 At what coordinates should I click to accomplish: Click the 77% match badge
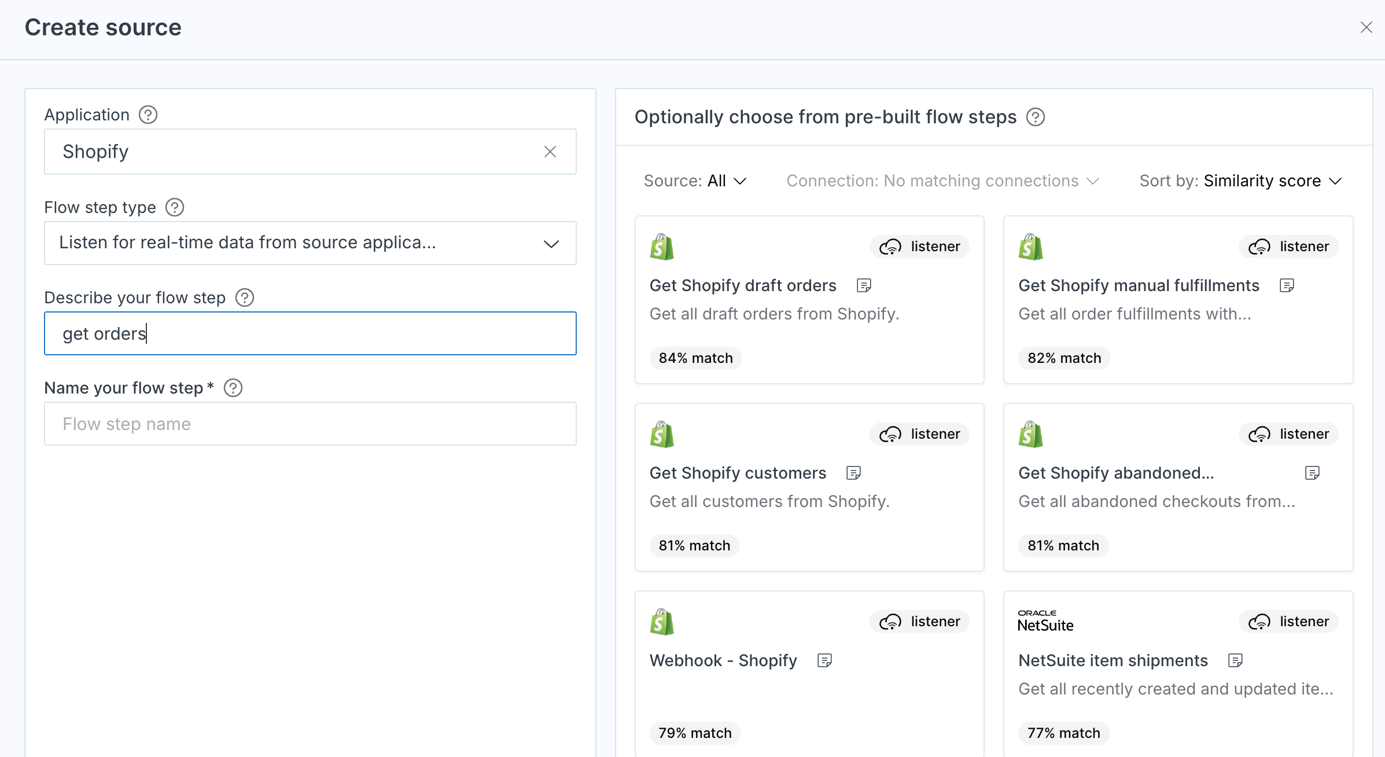(x=1064, y=733)
